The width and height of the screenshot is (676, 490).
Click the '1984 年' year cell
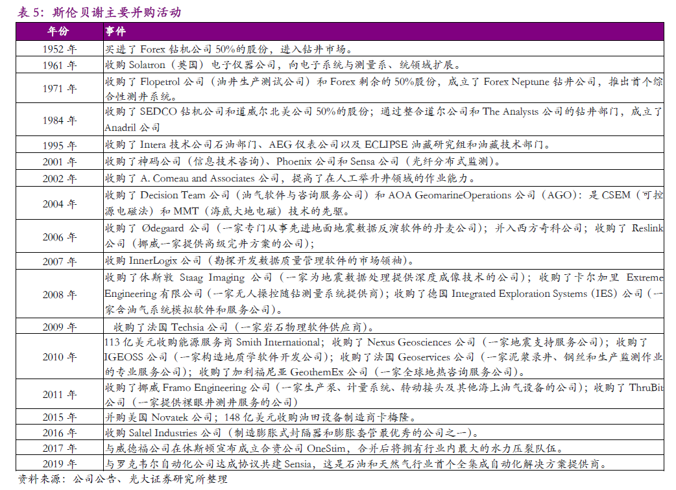(60, 120)
